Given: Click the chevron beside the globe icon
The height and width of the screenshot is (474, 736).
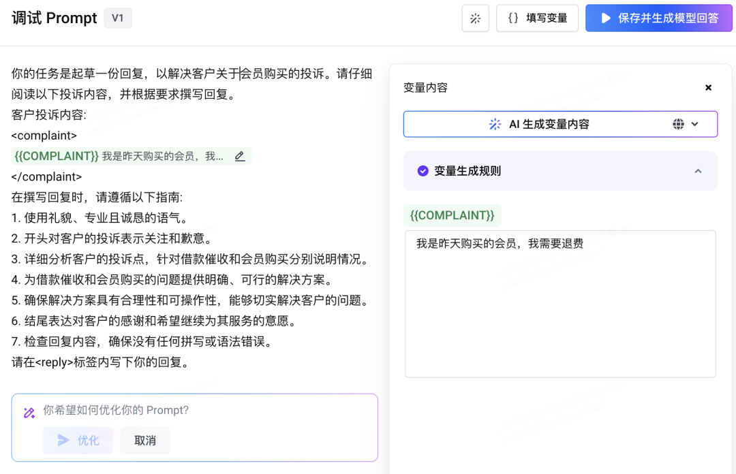Looking at the screenshot, I should [x=695, y=125].
